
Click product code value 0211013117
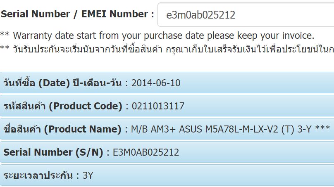(x=158, y=106)
